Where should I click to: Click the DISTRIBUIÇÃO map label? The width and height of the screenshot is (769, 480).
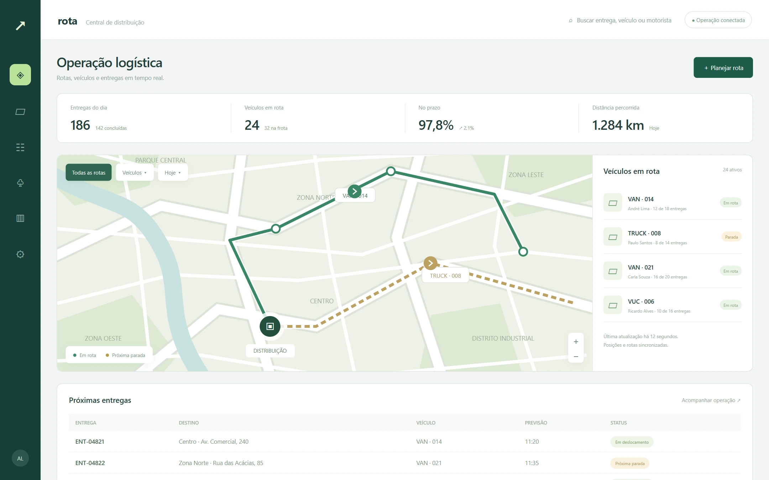(x=270, y=351)
